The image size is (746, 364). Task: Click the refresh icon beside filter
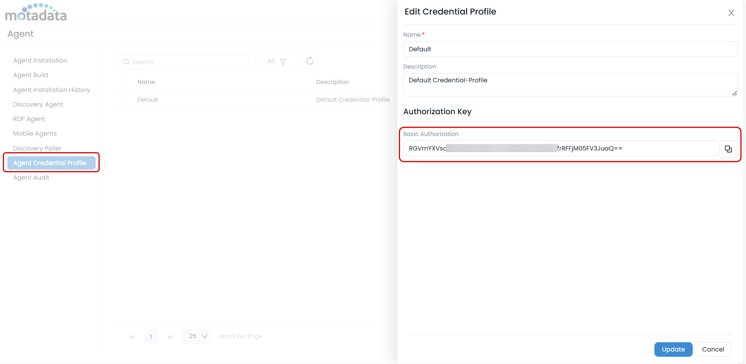pyautogui.click(x=310, y=61)
